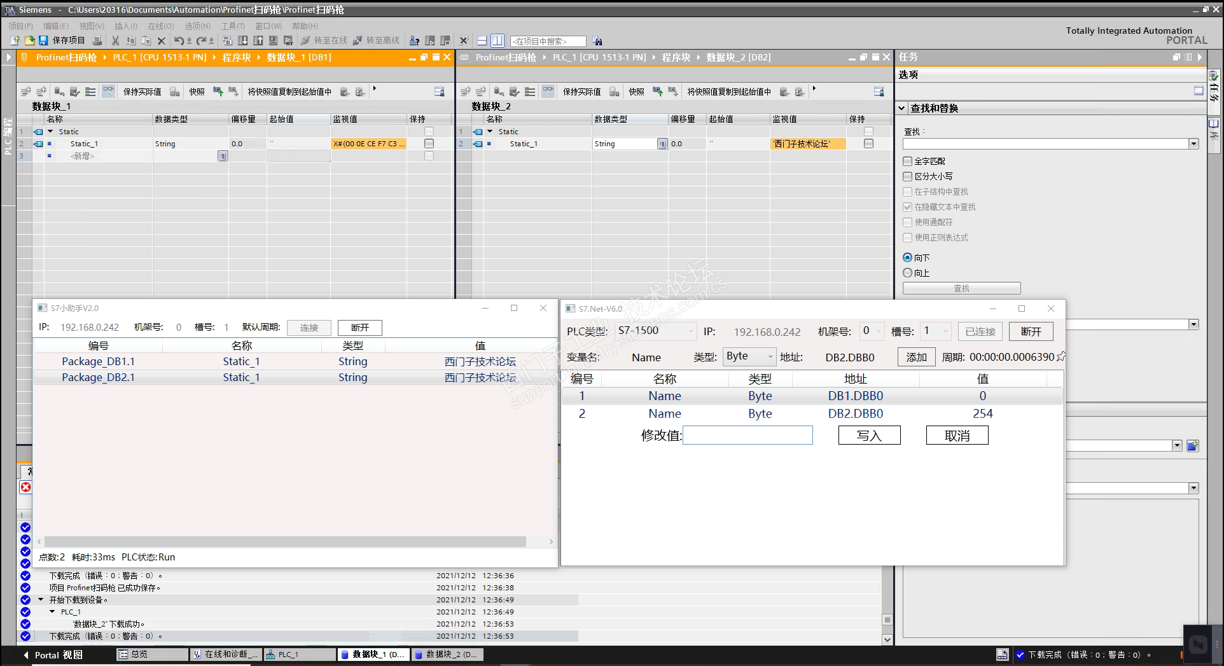1224x666 pixels.
Task: Click the delete X icon in main toolbar
Action: [161, 41]
